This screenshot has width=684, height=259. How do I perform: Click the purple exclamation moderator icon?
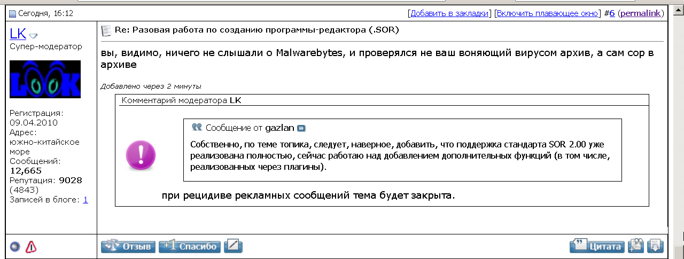click(x=141, y=155)
